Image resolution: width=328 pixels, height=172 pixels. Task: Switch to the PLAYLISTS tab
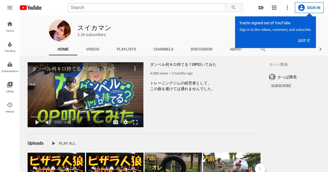pos(126,49)
